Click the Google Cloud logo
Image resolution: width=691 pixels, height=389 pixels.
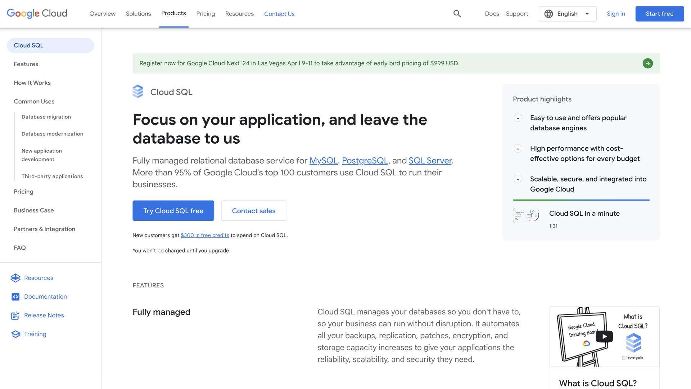36,13
